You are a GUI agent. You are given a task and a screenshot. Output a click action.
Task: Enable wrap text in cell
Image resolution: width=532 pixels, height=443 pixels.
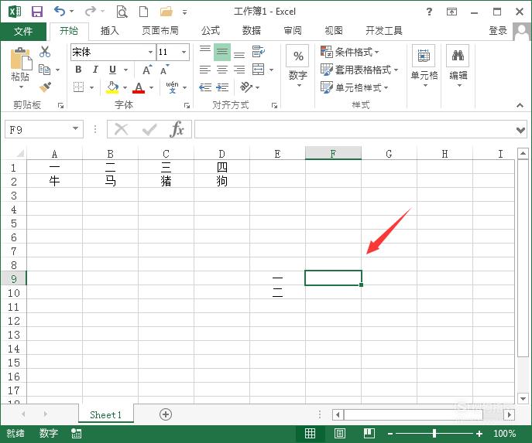(x=259, y=52)
